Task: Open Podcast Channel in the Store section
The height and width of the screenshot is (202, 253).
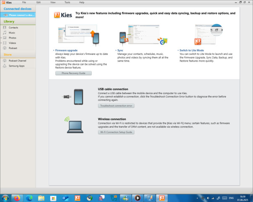Action: [18, 61]
